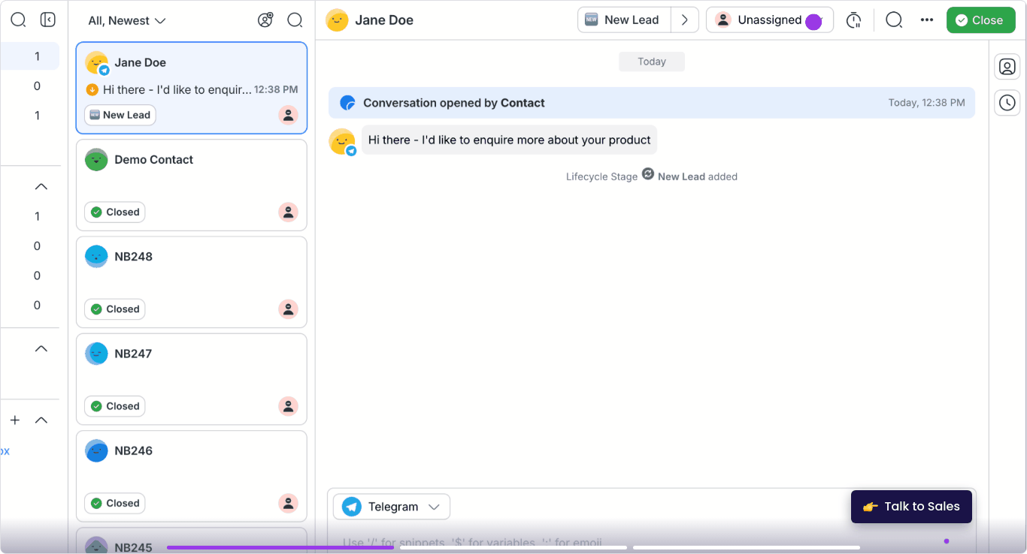Open the contact details panel
Screen dimensions: 1027x554
1007,66
